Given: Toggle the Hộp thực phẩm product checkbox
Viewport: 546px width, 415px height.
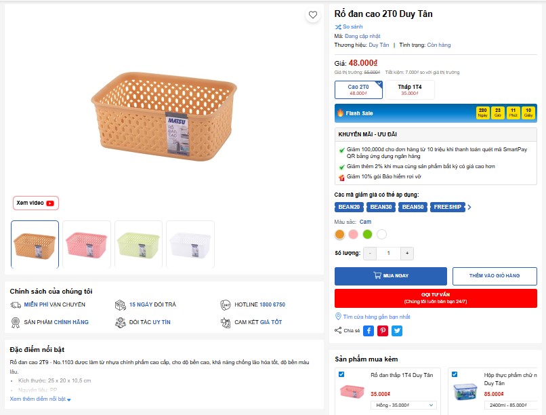Looking at the screenshot, I should click(455, 374).
